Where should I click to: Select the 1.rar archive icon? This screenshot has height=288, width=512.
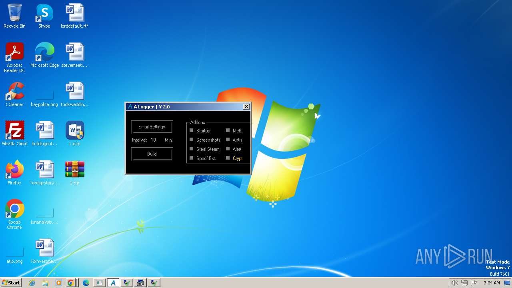[x=74, y=173]
